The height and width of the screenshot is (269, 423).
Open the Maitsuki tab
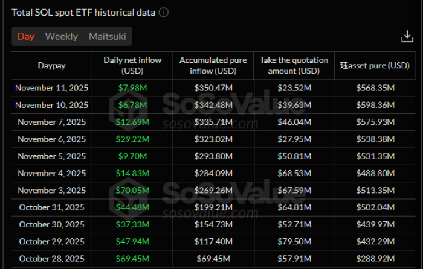tap(108, 36)
